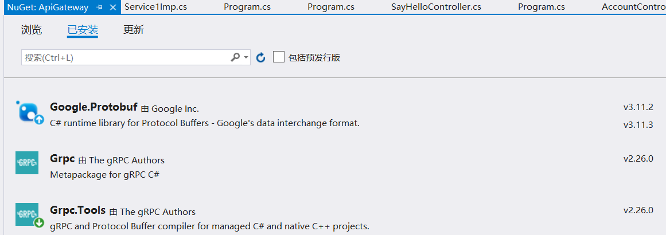Open the search box dropdown arrow
Image resolution: width=666 pixels, height=235 pixels.
246,57
